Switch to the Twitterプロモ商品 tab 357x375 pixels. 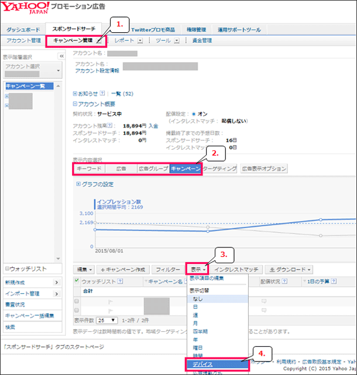pyautogui.click(x=153, y=30)
